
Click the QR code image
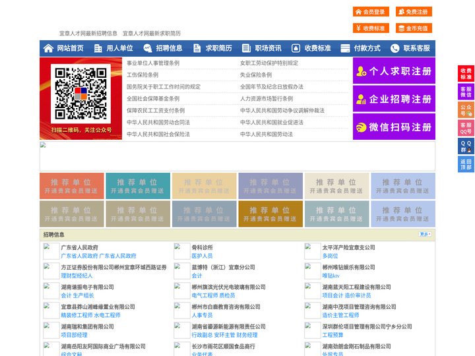click(x=80, y=94)
